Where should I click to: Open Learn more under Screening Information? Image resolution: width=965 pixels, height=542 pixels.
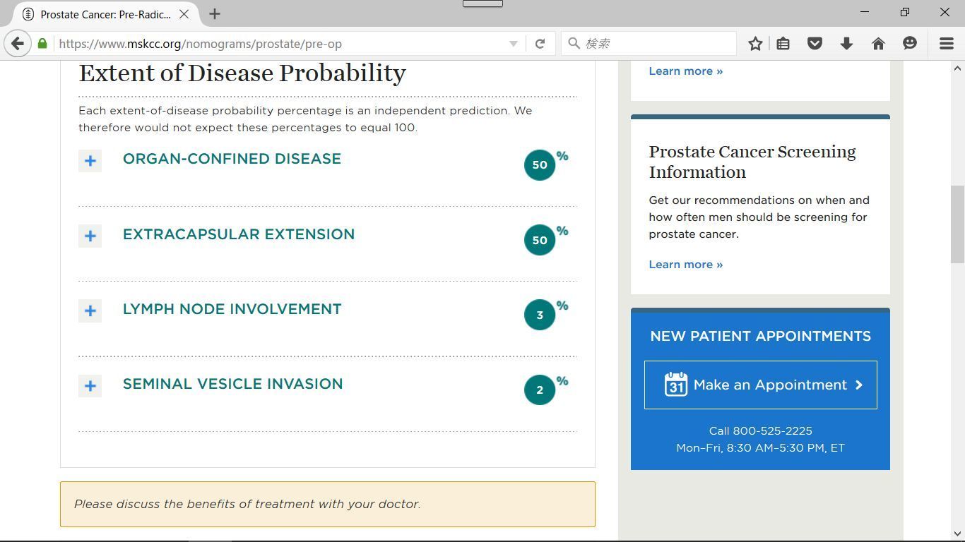[685, 265]
